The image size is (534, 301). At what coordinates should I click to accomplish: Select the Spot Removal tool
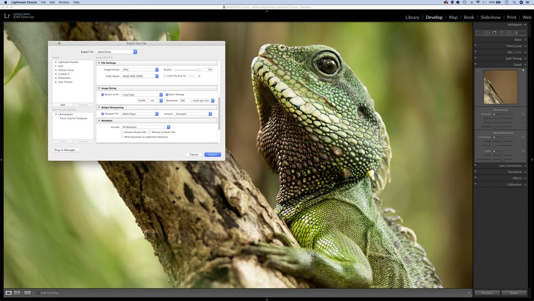pos(487,33)
